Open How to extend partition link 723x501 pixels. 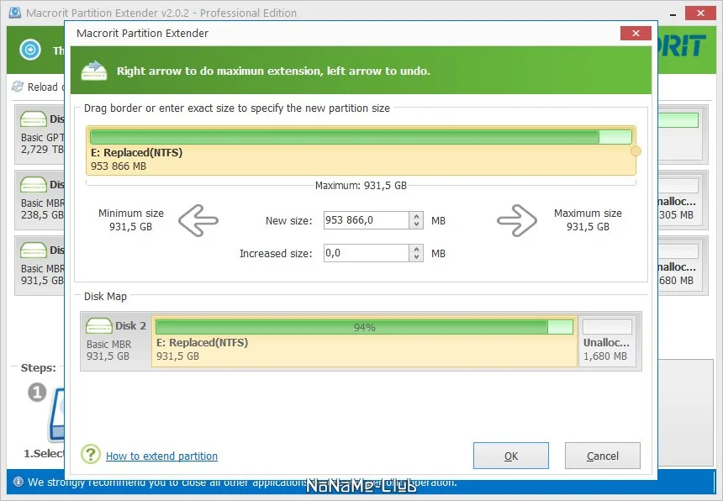click(162, 456)
